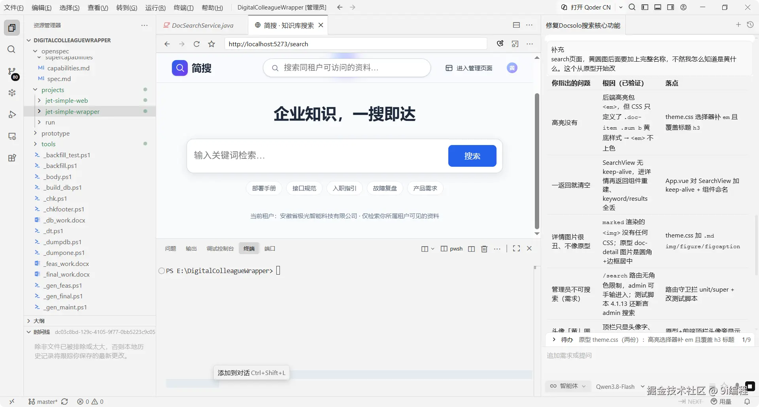
Task: Switch to the 问题 panel tab
Action: click(170, 249)
